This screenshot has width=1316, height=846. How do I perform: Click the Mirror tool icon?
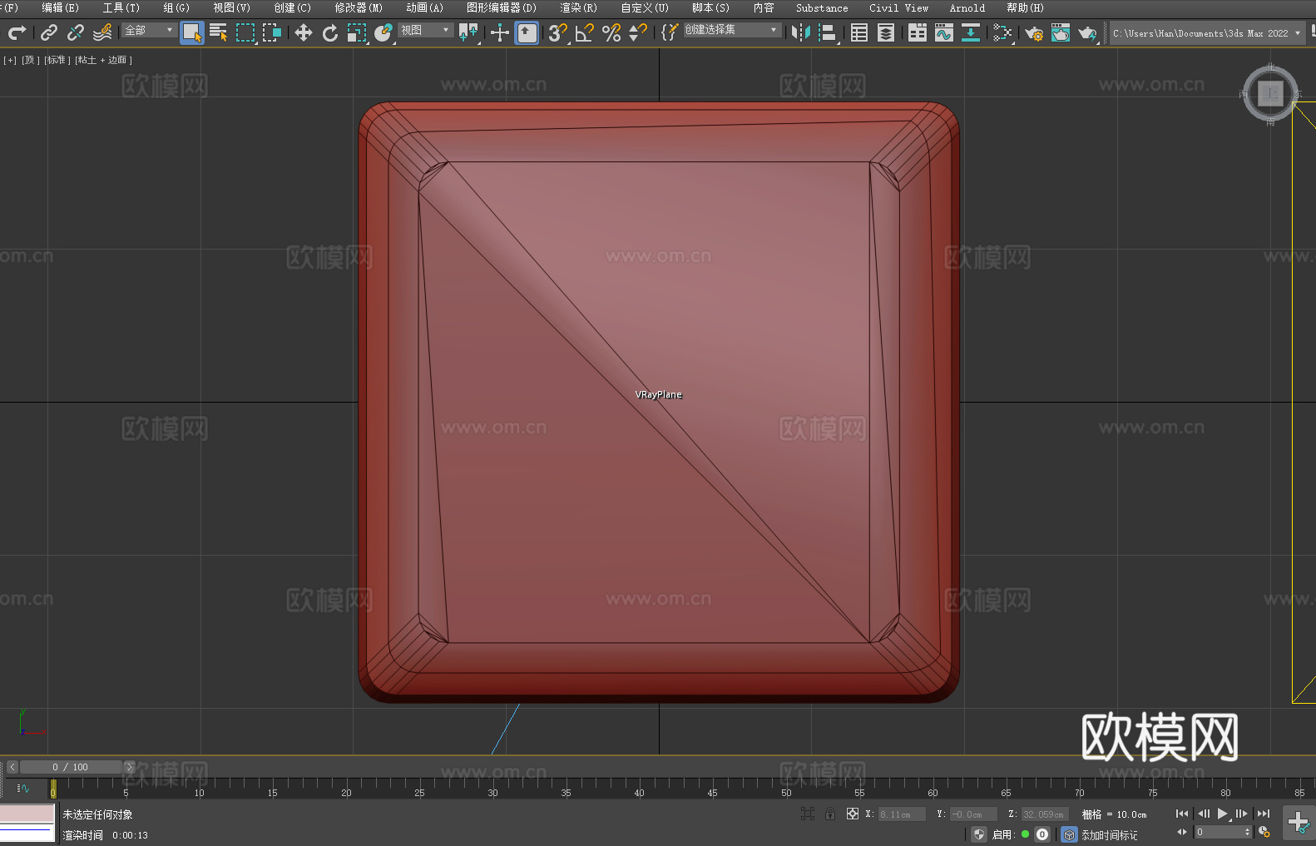(801, 32)
